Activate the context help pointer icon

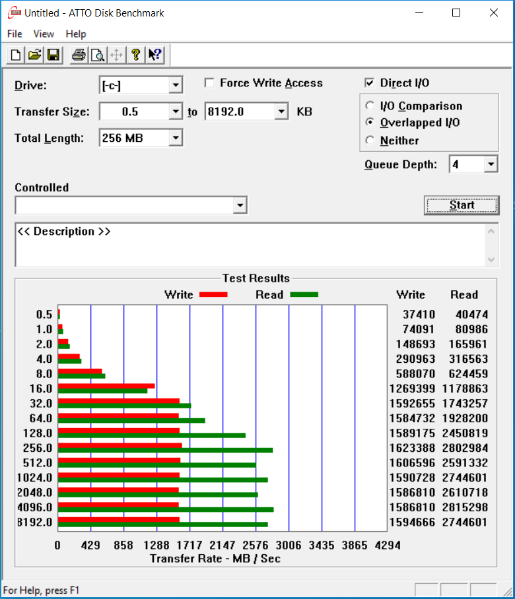pyautogui.click(x=155, y=55)
